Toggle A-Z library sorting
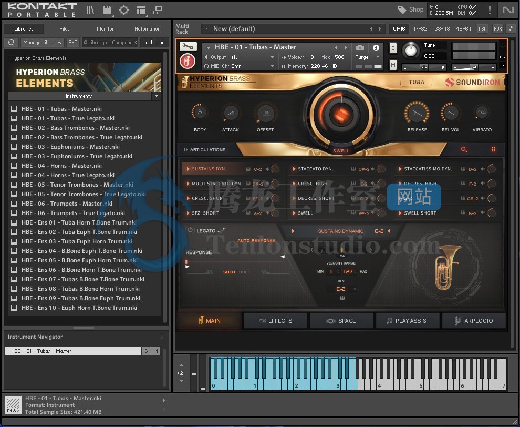The height and width of the screenshot is (427, 520). point(73,43)
